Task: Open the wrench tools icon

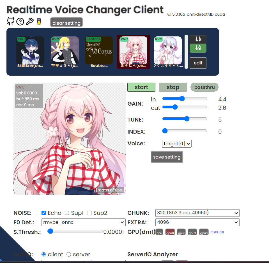Action: (x=30, y=22)
